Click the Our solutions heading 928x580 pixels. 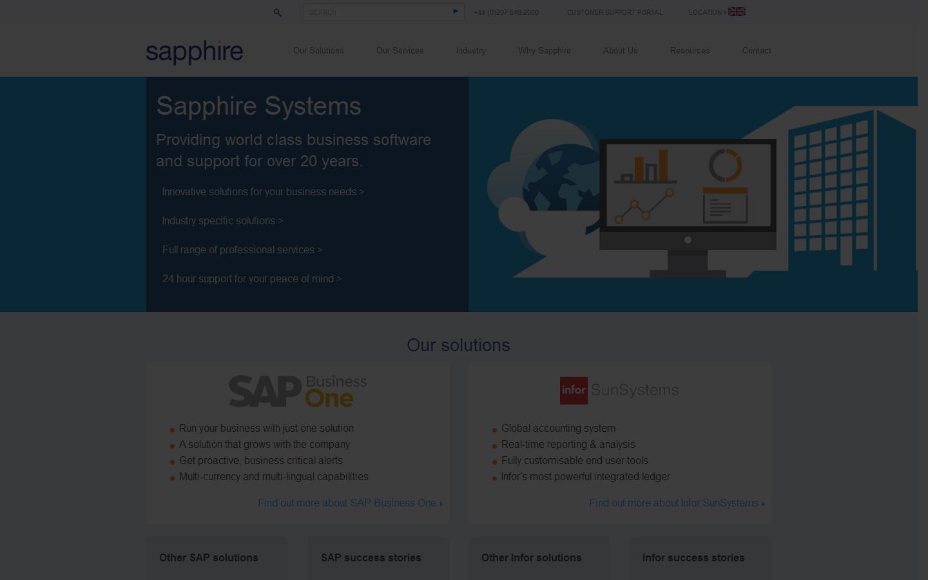pyautogui.click(x=458, y=345)
